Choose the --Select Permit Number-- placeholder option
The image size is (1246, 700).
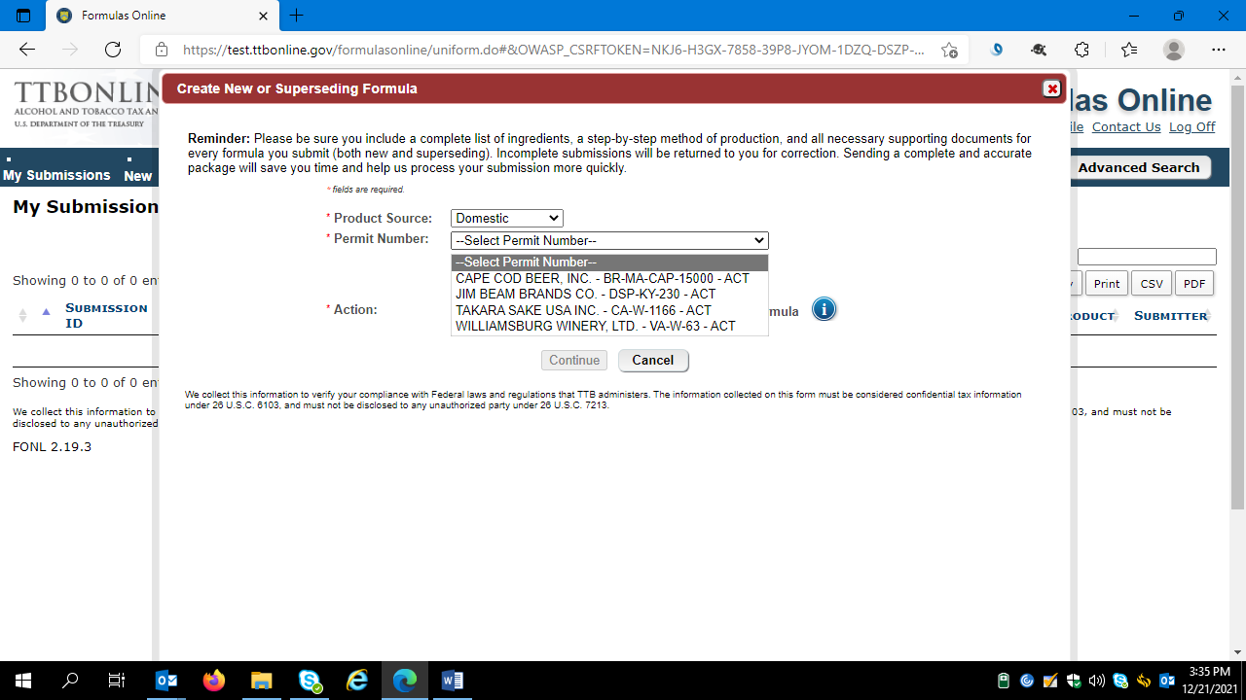[x=609, y=262]
